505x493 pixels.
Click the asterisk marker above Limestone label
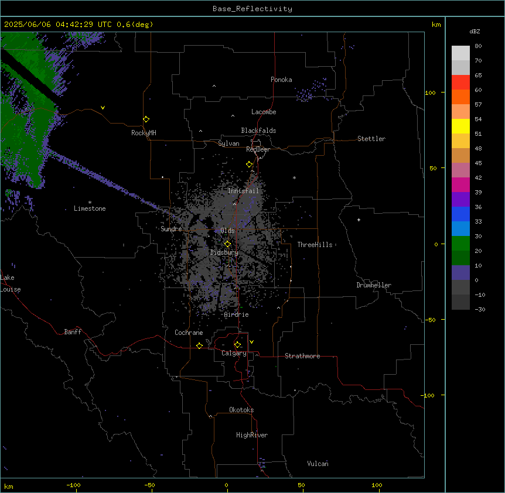click(90, 203)
